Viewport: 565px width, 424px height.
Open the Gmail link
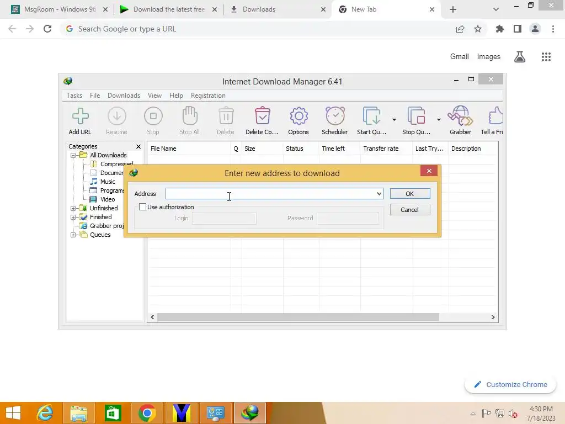tap(460, 57)
